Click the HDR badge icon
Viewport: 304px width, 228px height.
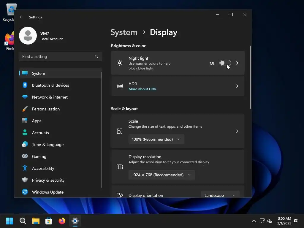pyautogui.click(x=120, y=86)
